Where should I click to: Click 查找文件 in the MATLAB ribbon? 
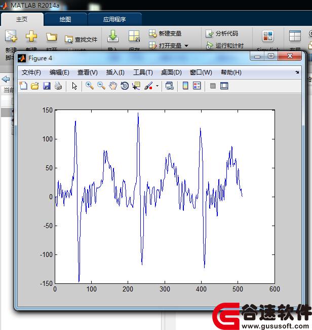coord(81,40)
